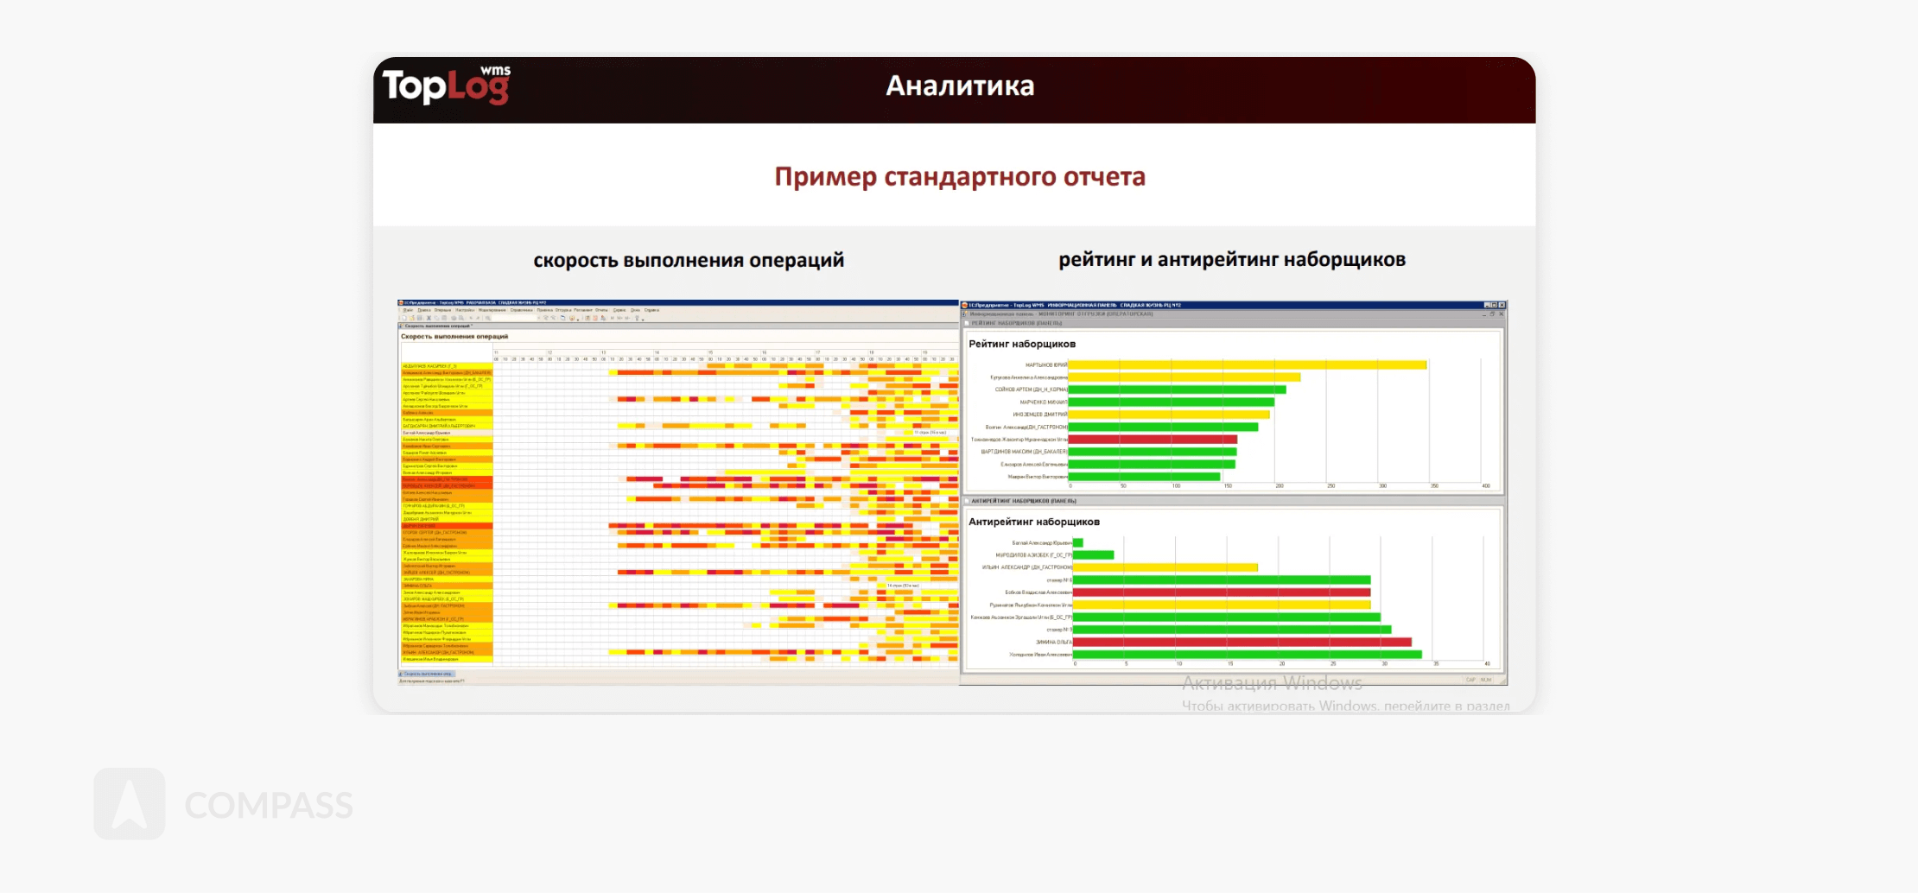The image size is (1918, 893).
Task: Expand the dropdown arrow at the toolbar's end
Action: (x=643, y=319)
